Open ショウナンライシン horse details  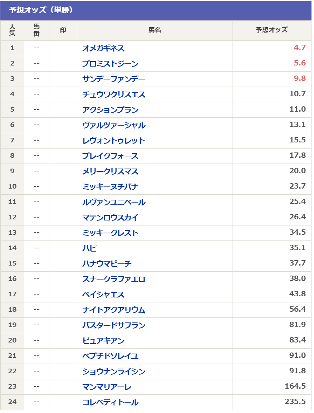pos(114,371)
